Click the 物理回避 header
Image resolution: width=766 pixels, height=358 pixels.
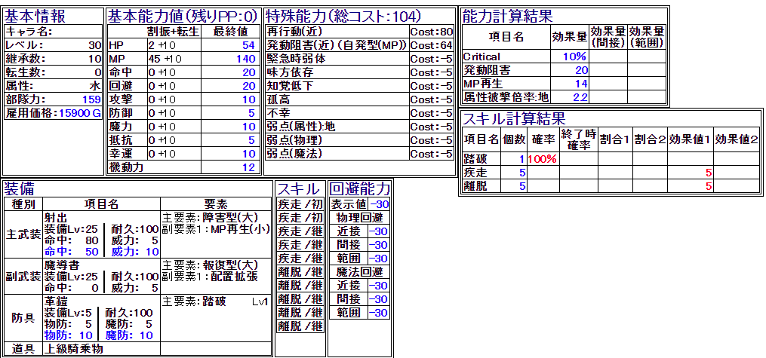(359, 217)
